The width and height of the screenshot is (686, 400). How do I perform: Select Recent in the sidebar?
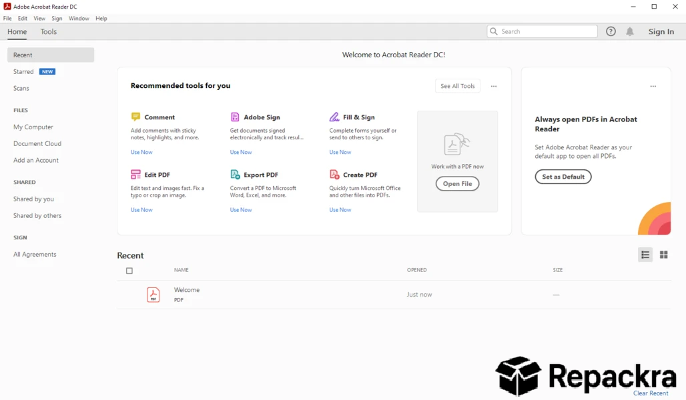click(x=51, y=55)
